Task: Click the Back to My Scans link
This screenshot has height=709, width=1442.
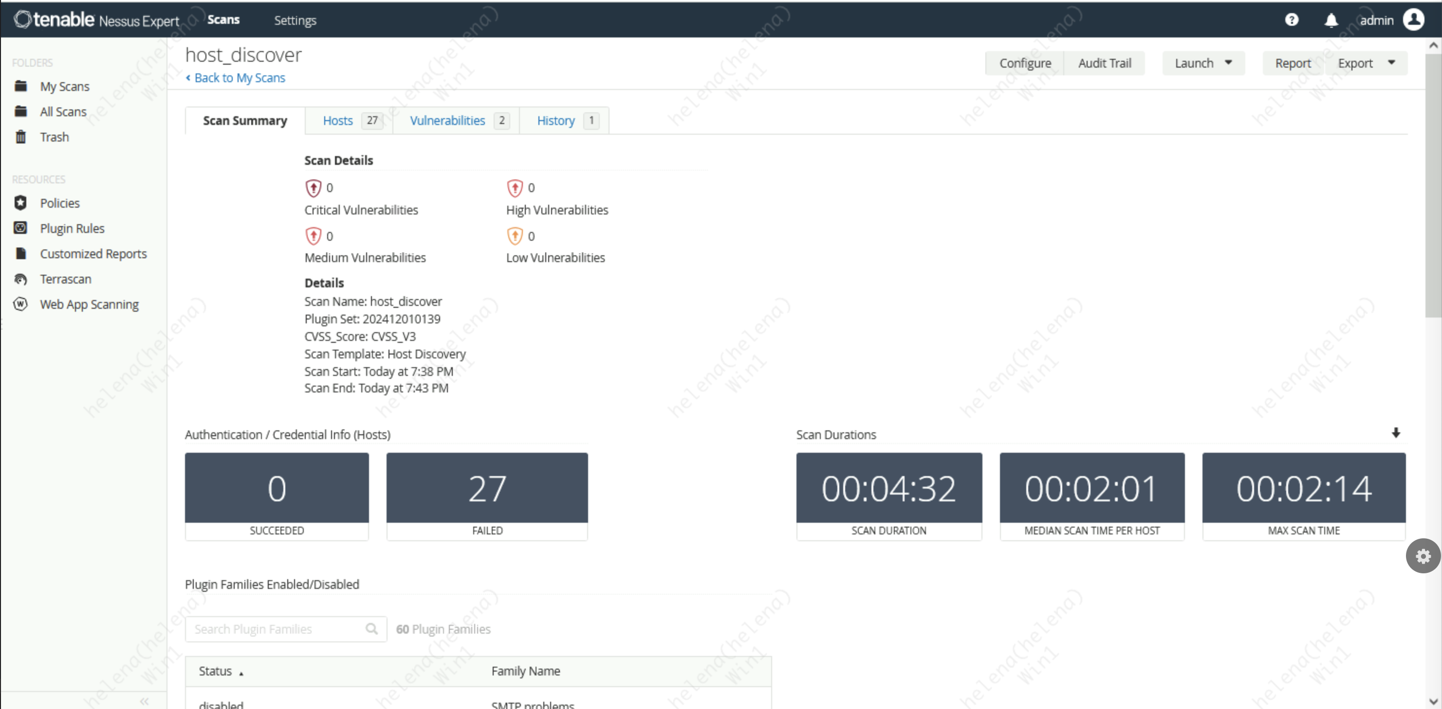Action: click(x=239, y=78)
